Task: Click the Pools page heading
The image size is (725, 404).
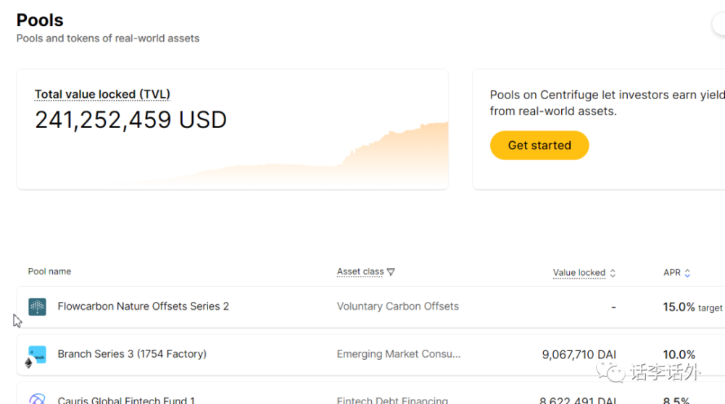Action: 40,20
